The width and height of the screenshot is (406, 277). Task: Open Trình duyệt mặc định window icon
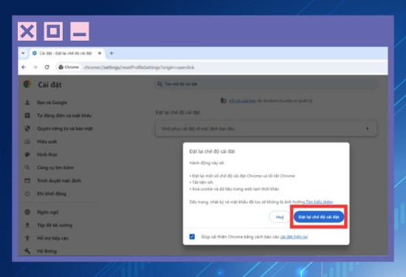tap(27, 180)
